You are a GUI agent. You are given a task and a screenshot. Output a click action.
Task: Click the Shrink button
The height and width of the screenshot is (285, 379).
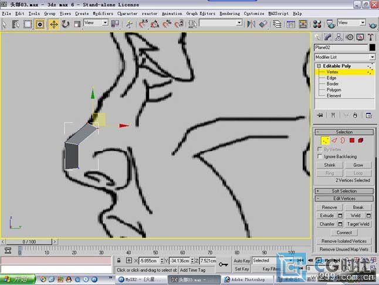330,165
